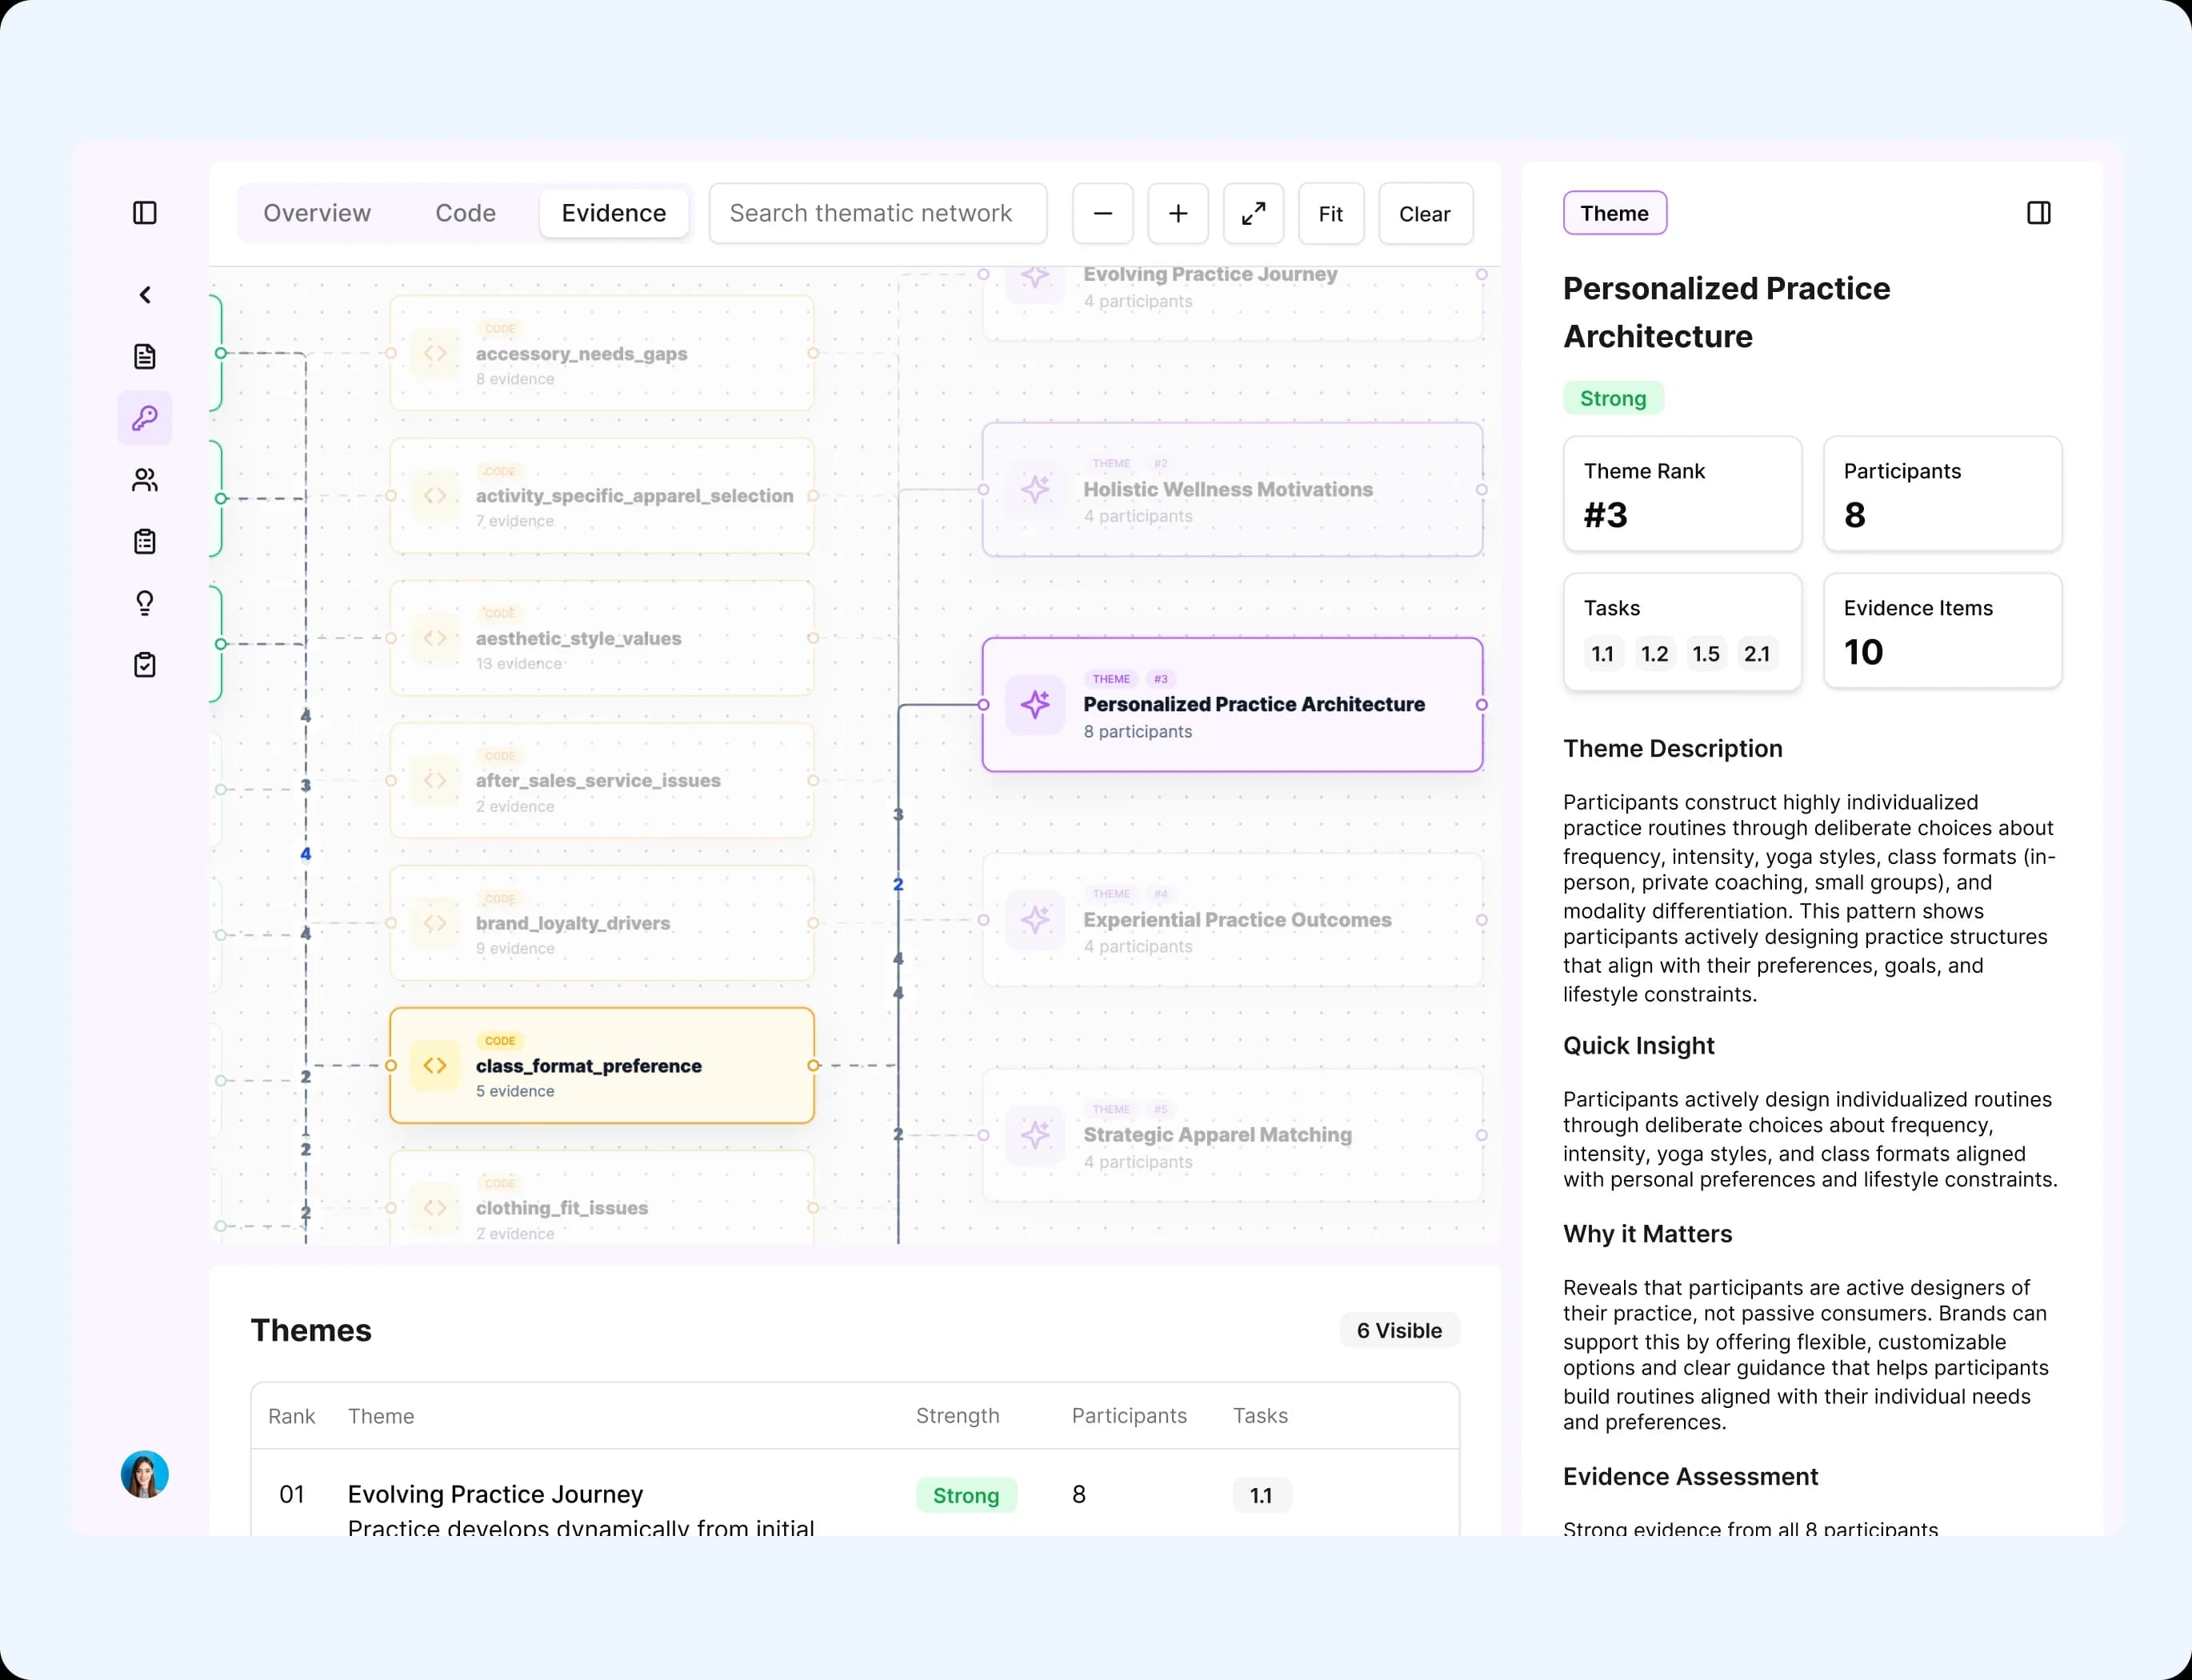Expand the network to fullscreen
2192x1680 pixels.
1253,213
